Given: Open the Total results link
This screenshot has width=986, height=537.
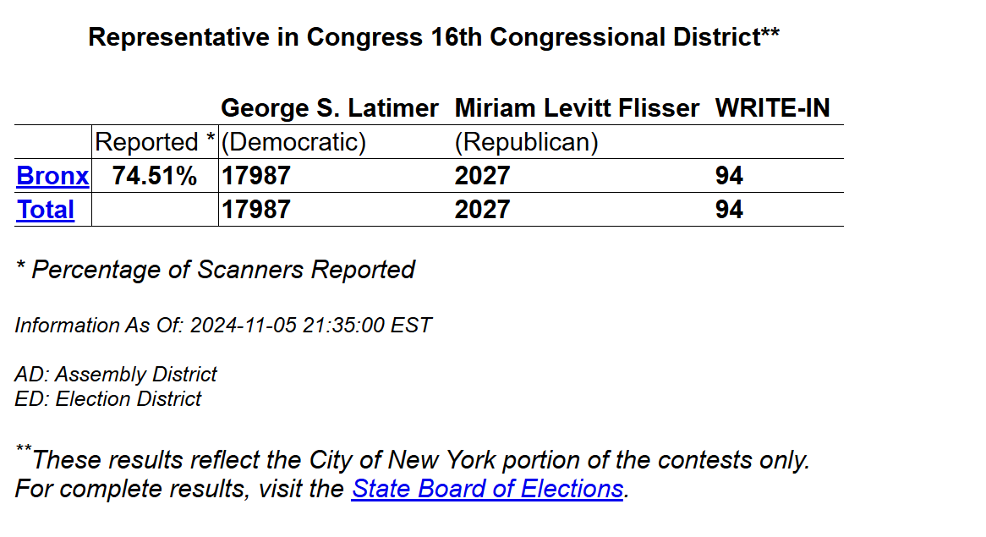Looking at the screenshot, I should [46, 210].
